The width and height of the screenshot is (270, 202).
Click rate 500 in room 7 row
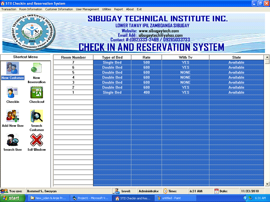coord(147,62)
